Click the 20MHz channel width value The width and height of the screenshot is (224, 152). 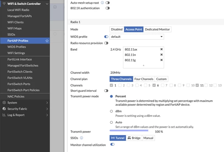click(x=115, y=73)
